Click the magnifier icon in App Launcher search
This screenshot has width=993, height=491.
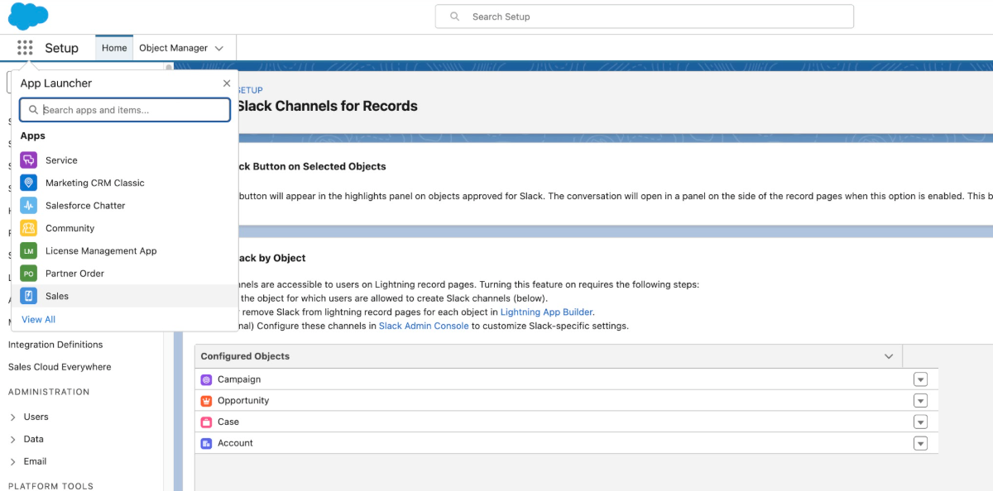pyautogui.click(x=34, y=110)
